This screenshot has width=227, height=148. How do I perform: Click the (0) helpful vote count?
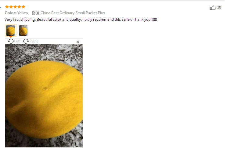point(219,7)
